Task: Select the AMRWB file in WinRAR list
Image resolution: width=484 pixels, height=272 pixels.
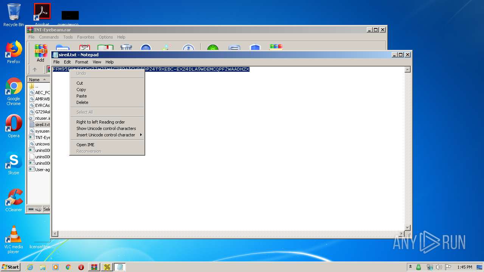Action: point(40,99)
